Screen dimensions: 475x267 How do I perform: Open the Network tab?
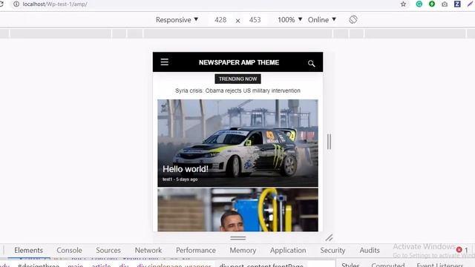click(x=148, y=251)
